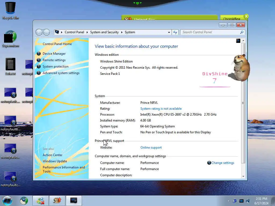
Task: Click the vertical scrollbar thumb
Action: tap(243, 103)
